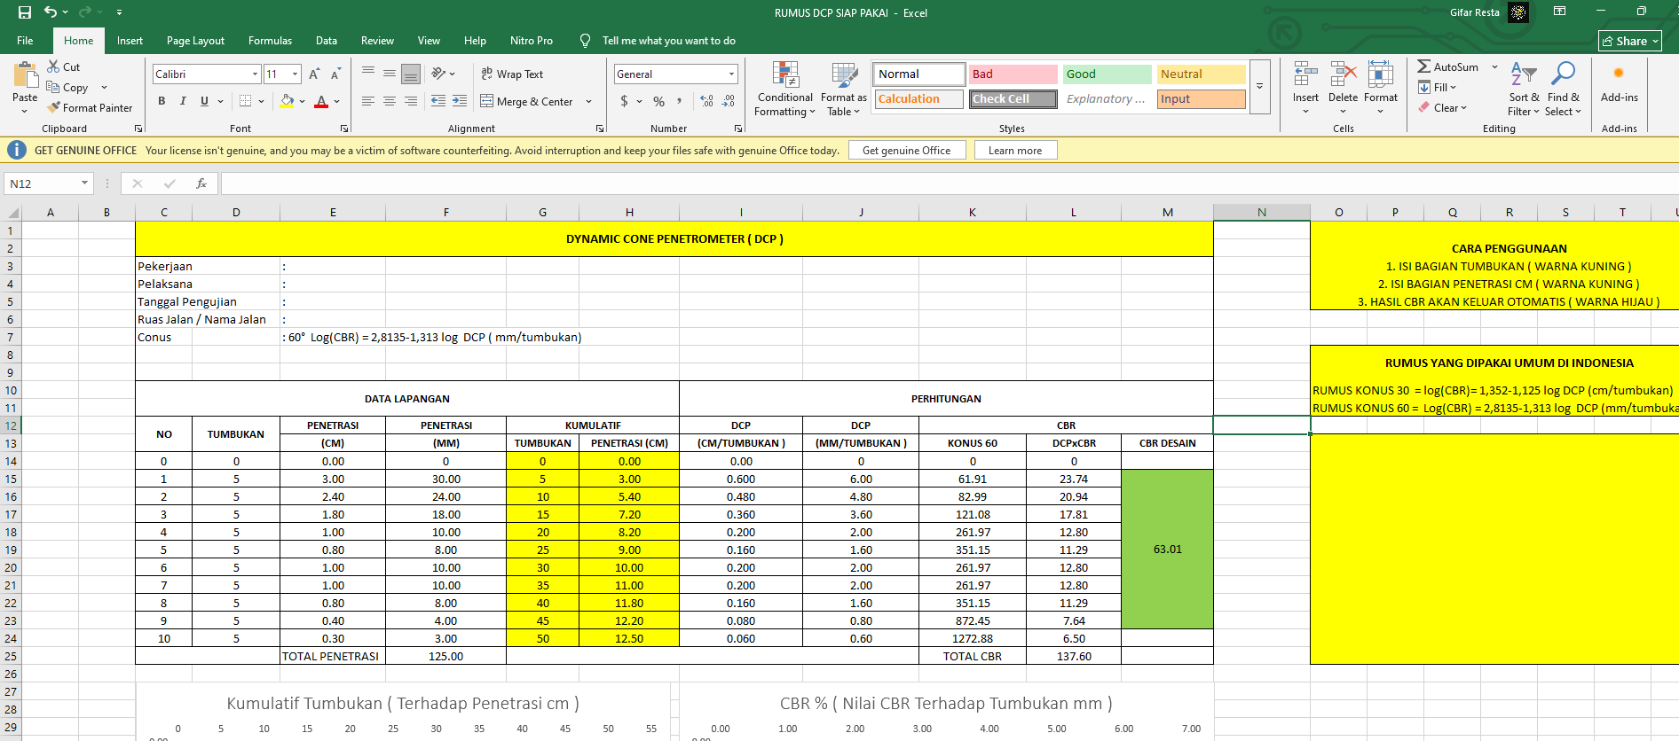
Task: Click the Format Painter brush icon
Action: click(54, 107)
